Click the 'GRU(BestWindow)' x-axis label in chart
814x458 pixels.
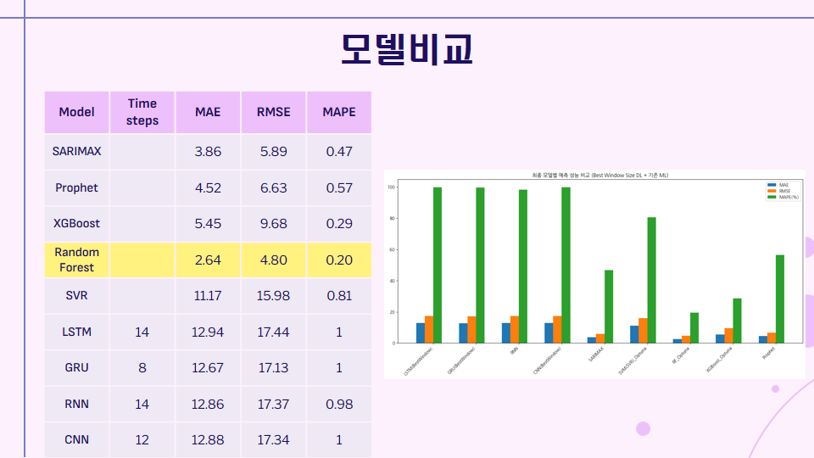[461, 360]
